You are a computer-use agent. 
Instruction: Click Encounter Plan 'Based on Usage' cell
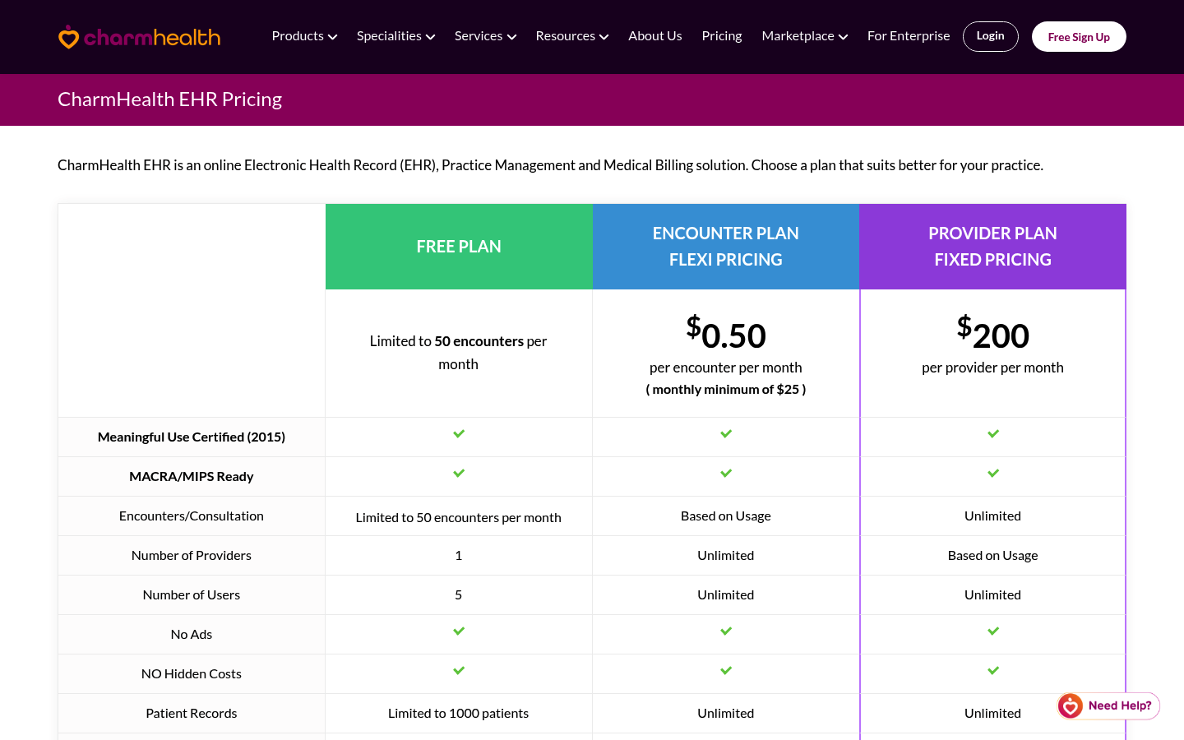click(726, 516)
